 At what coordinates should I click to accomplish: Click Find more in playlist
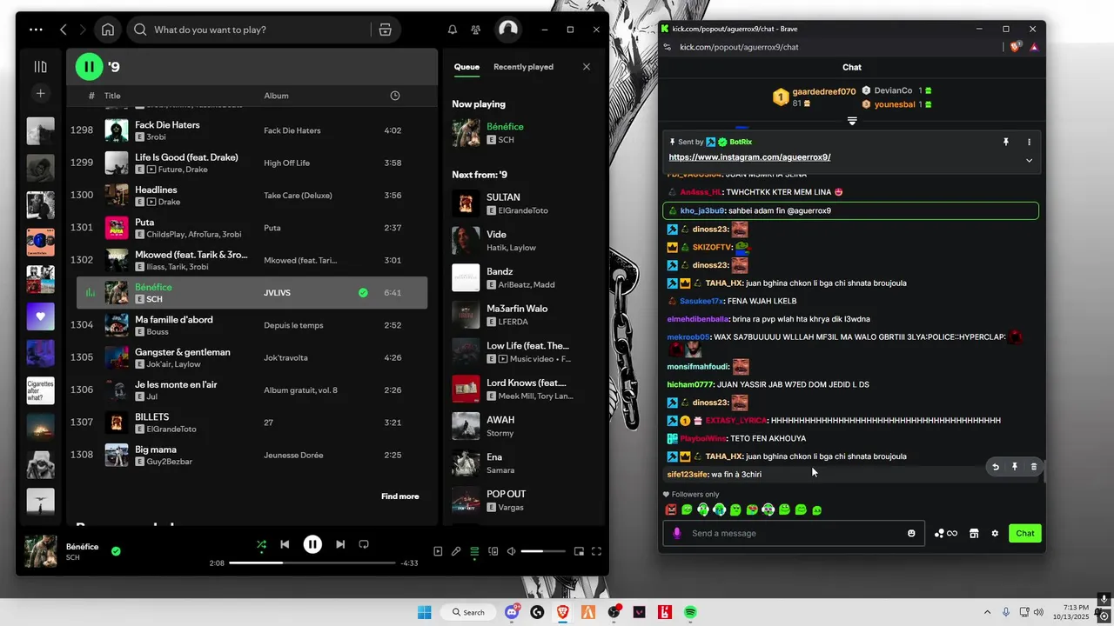[x=399, y=496]
